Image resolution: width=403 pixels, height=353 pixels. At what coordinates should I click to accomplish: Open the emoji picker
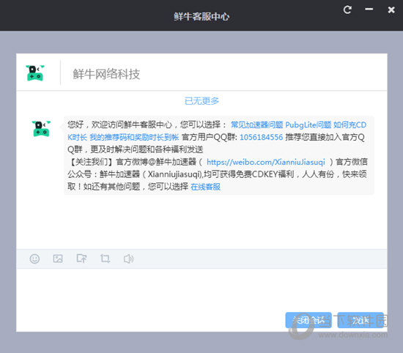[34, 259]
